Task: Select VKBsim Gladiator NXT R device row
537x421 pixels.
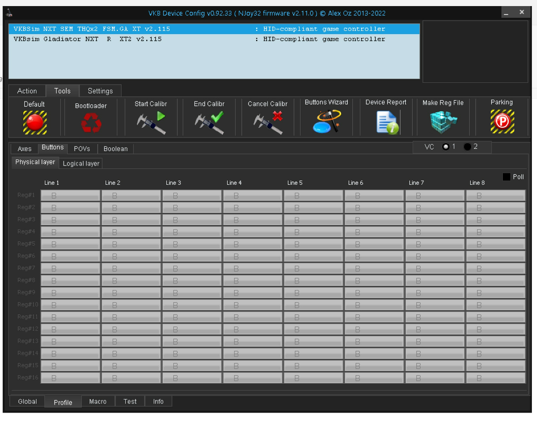Action: click(x=215, y=39)
